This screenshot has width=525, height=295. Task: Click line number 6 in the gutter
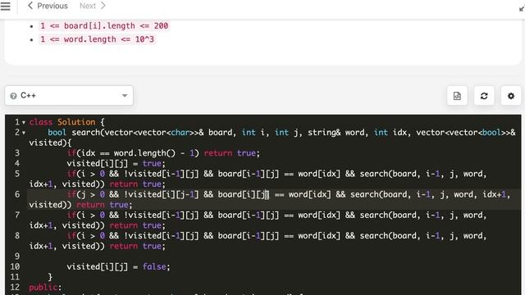pos(17,194)
